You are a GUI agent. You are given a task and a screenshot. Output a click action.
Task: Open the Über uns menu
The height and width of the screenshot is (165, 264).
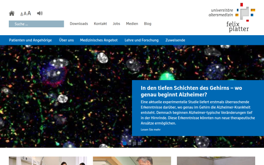(x=66, y=40)
